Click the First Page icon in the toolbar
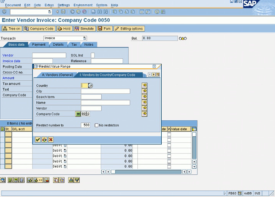 pos(115,12)
